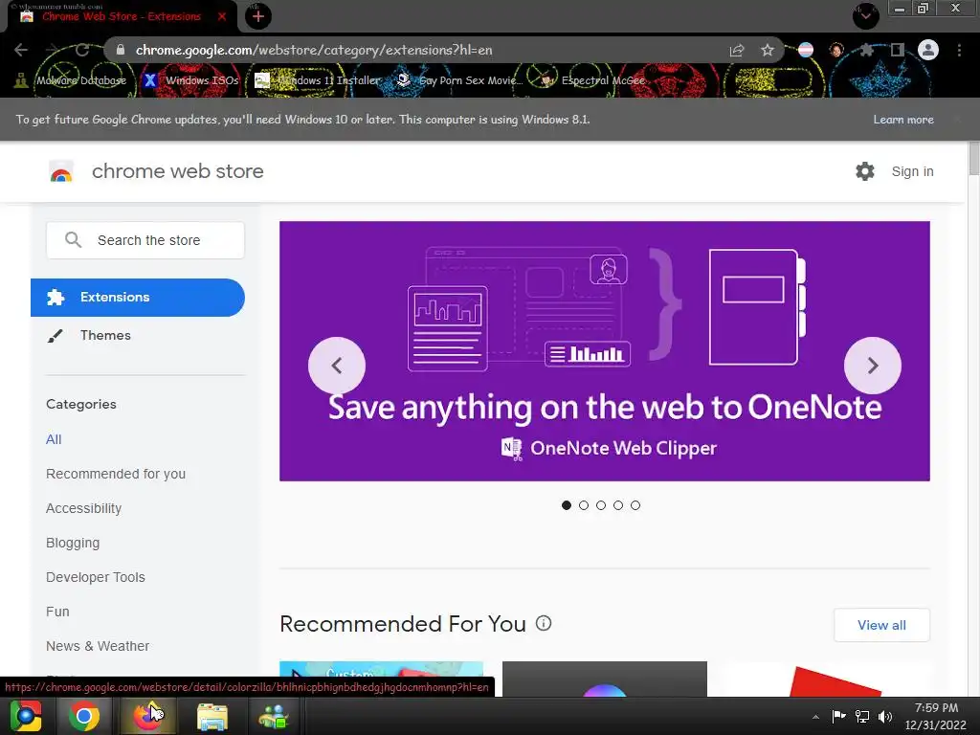Viewport: 980px width, 735px height.
Task: Click the Windows Start button
Action: coord(26,716)
